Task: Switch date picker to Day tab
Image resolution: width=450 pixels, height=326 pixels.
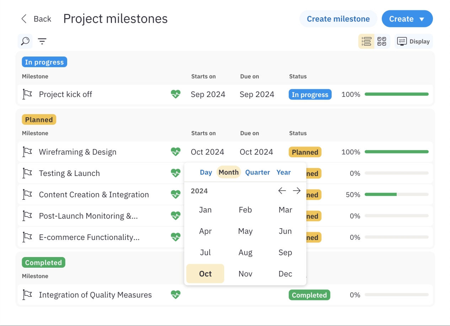Action: [x=206, y=172]
